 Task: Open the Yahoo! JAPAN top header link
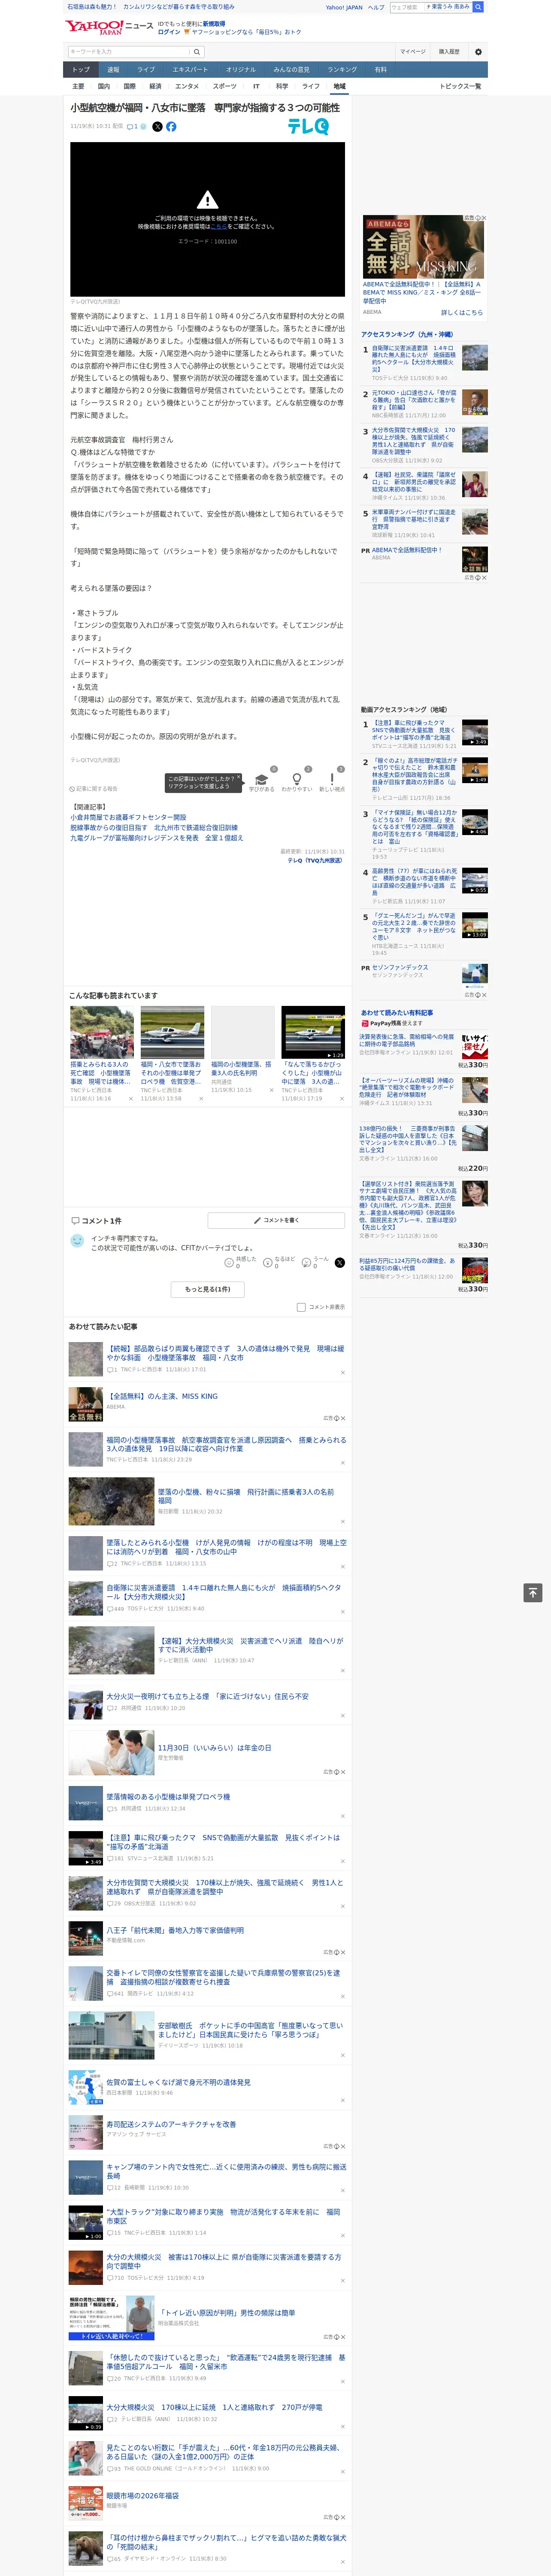(344, 7)
